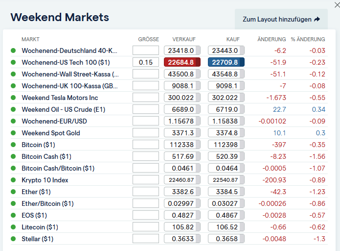The image size is (340, 251).
Task: Open the Wochenend-US Tech 100 ($1) market
Action: (66, 62)
